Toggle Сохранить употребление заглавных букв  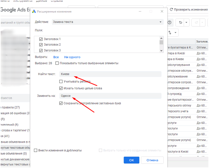tap(61, 103)
